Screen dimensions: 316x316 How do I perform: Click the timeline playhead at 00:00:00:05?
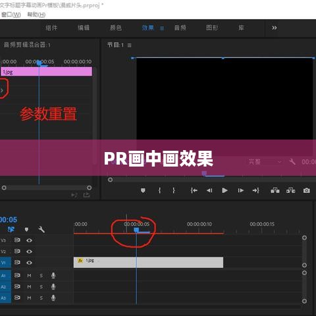point(136,230)
